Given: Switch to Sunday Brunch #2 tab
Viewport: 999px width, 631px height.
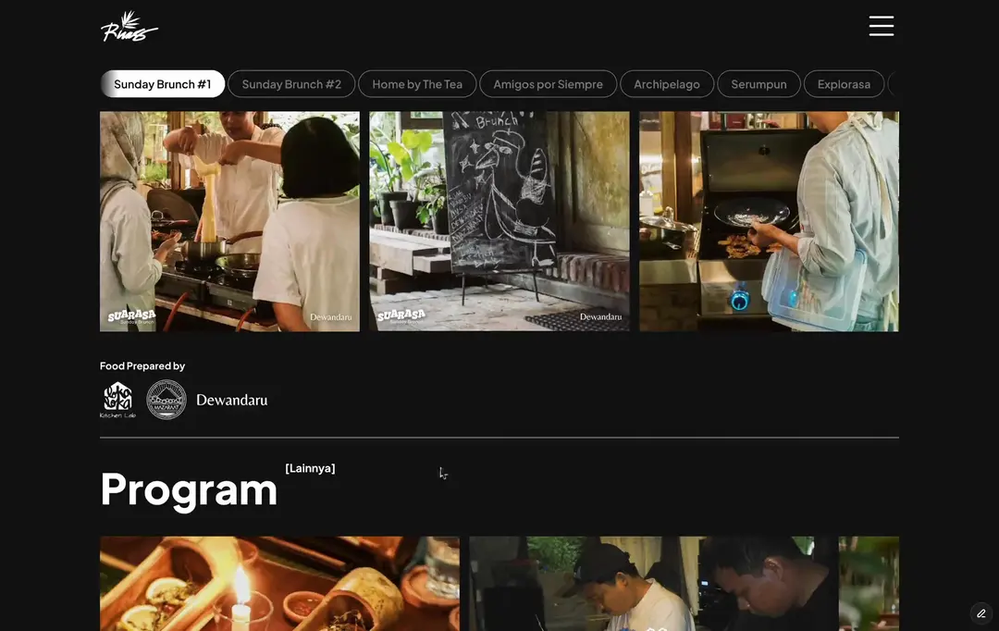Looking at the screenshot, I should 291,84.
